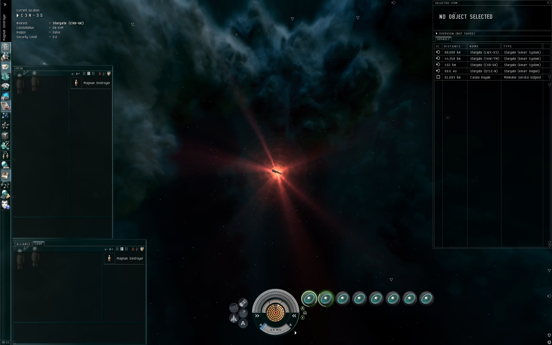Screen dimensions: 552x345
Task: Expand the sidebar with double-chevron arrow
Action: 5,5
